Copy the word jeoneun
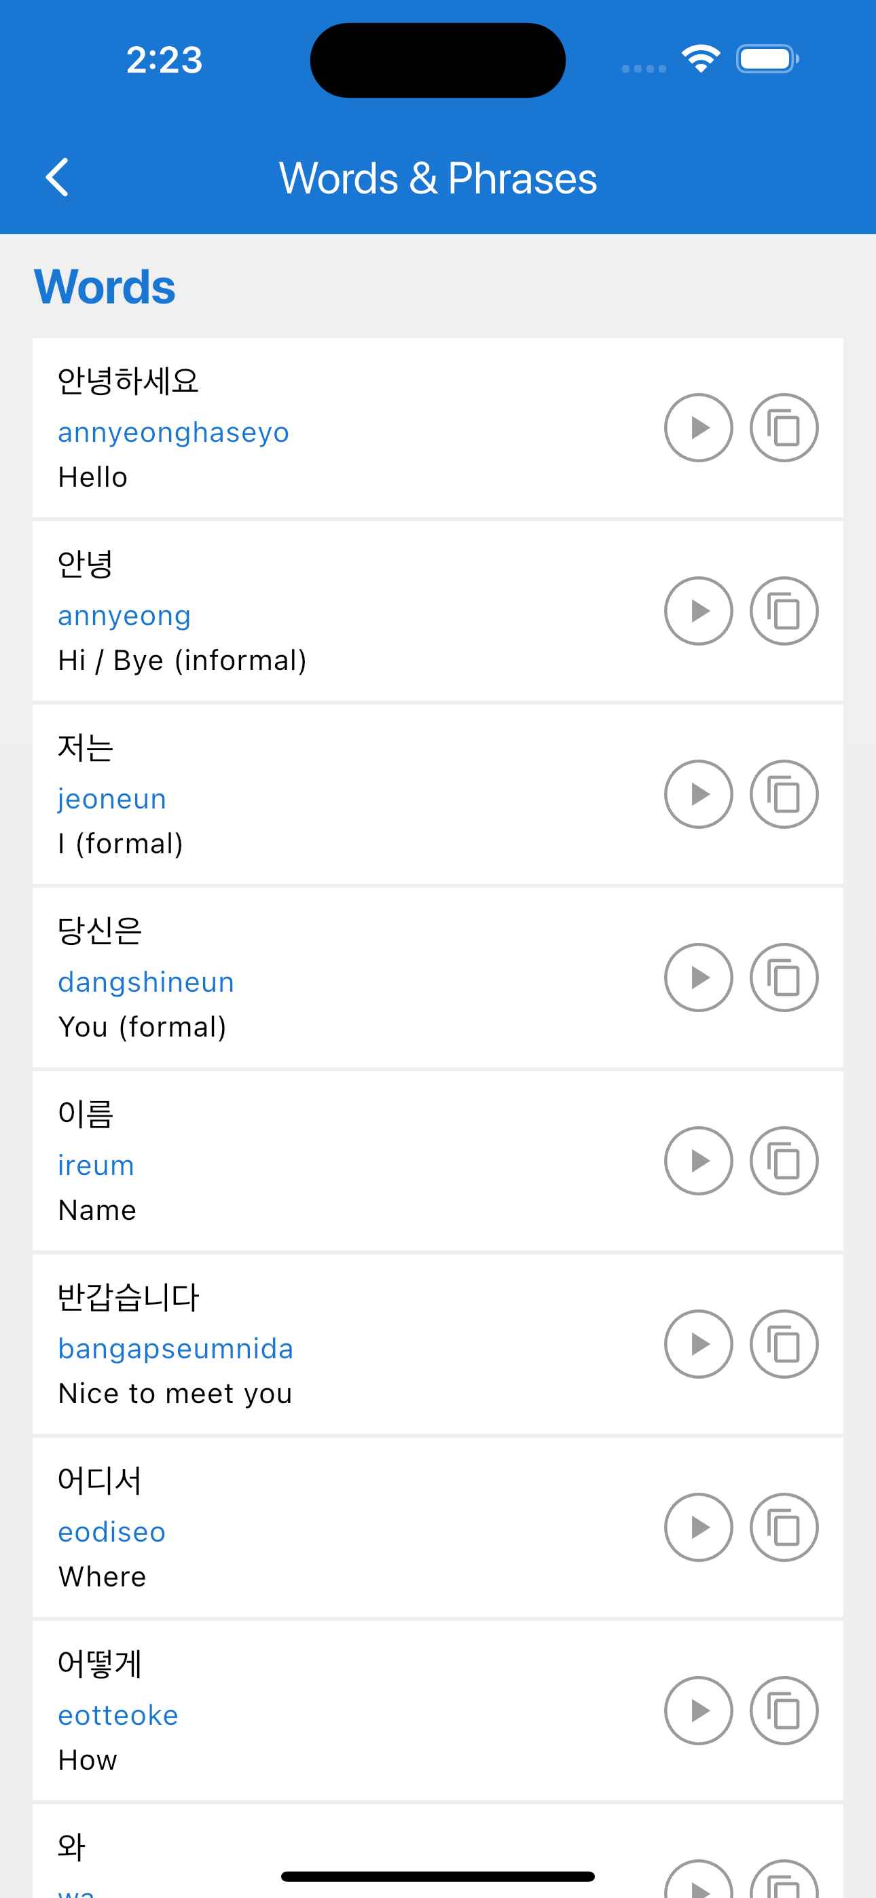Screen dimensions: 876x1898 click(784, 794)
